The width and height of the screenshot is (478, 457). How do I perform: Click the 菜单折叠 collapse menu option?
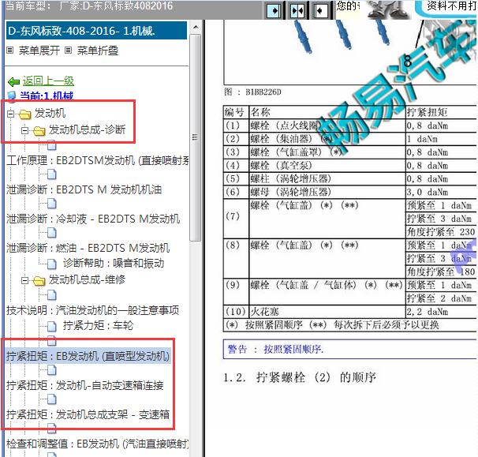coord(98,51)
